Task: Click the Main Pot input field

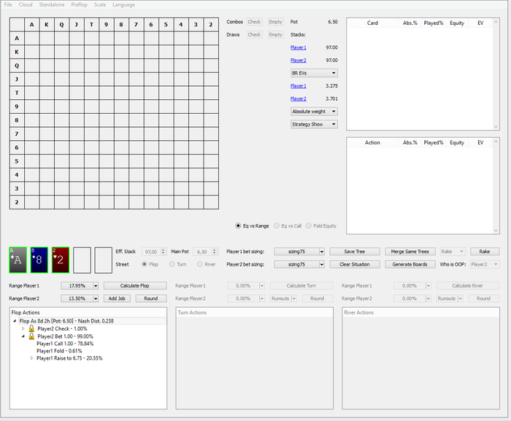Action: [x=202, y=252]
